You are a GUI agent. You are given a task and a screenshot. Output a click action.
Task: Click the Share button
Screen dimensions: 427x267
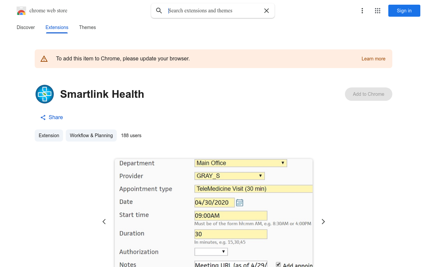(52, 117)
